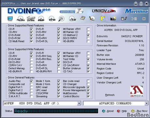
Task: Open the About link
Action: coord(110,111)
